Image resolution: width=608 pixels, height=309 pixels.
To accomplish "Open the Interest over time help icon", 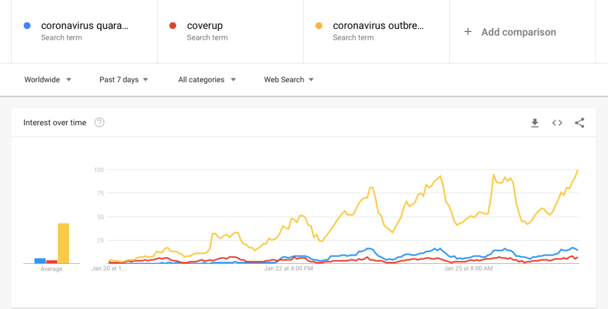I will coord(100,123).
